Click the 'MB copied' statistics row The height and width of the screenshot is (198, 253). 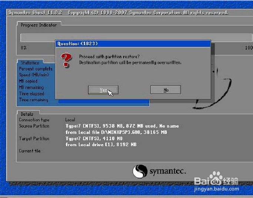click(x=28, y=81)
